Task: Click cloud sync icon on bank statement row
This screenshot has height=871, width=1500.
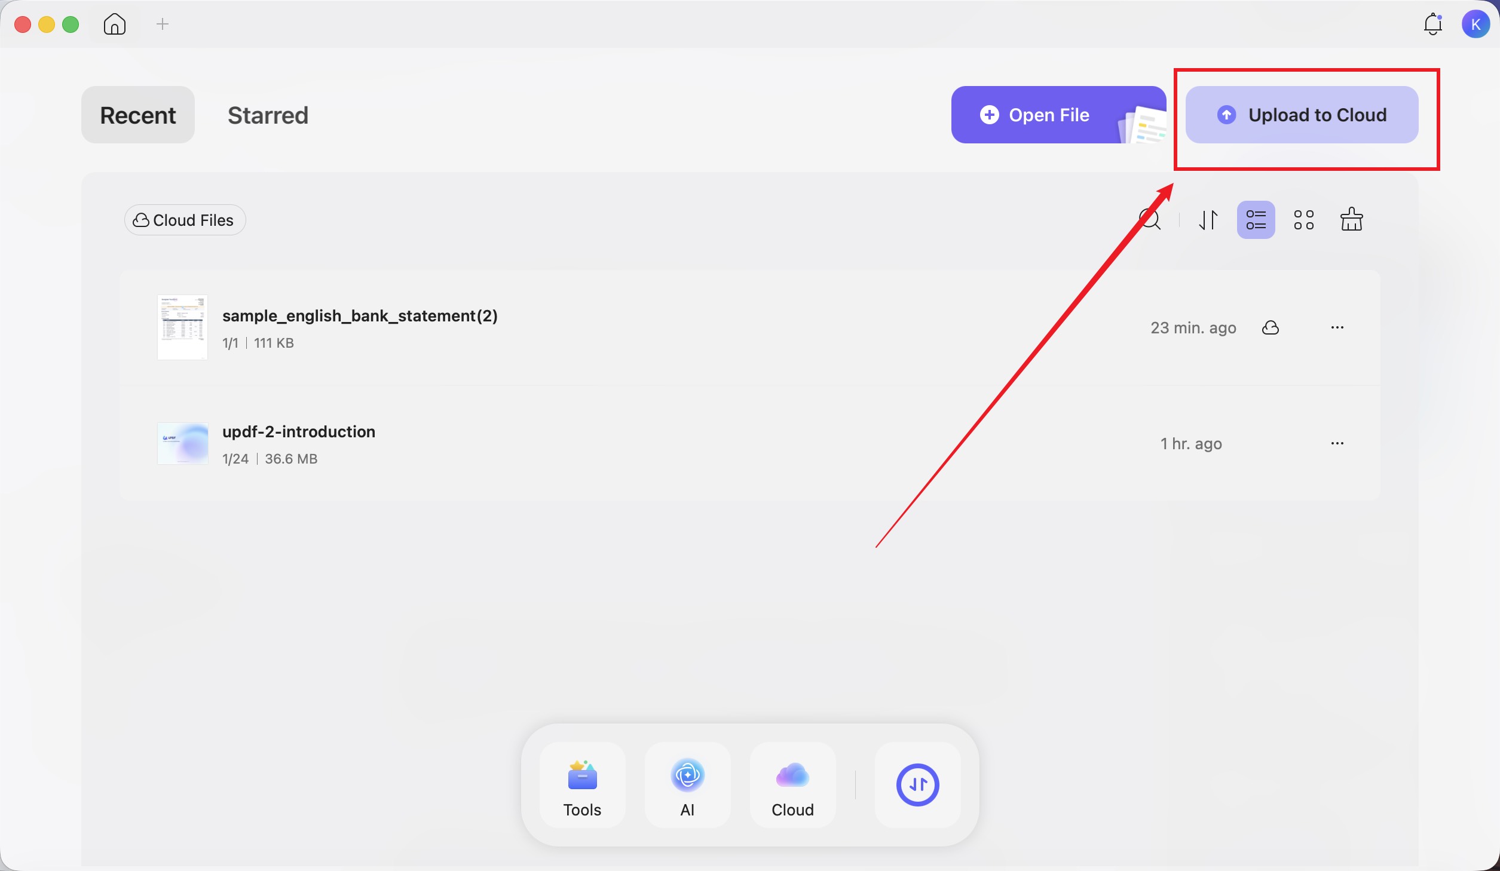Action: point(1270,327)
